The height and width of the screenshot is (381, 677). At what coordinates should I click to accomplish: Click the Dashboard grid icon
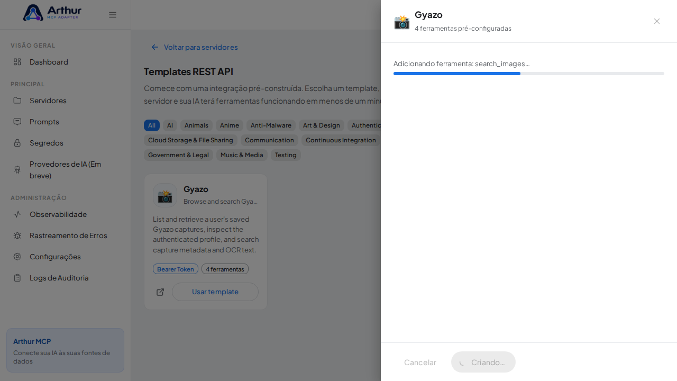(17, 62)
